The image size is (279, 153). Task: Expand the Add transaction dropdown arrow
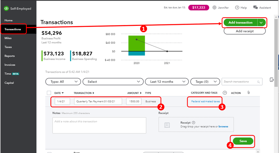(x=261, y=23)
